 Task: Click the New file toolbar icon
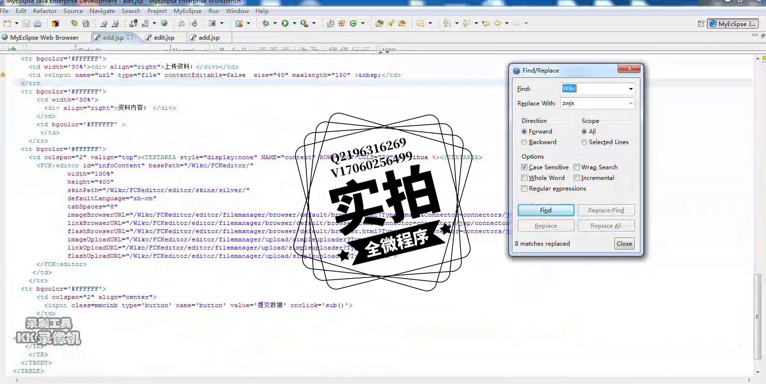pos(7,23)
